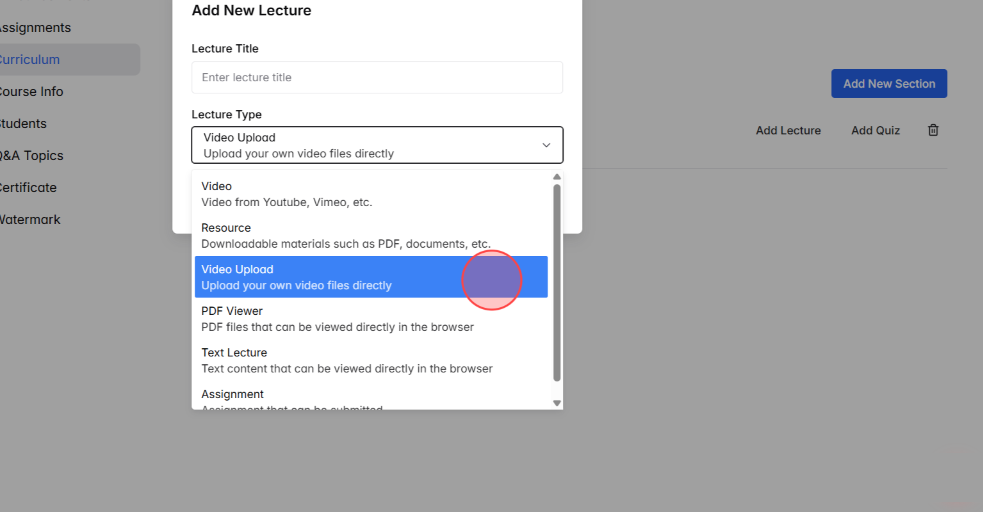
Task: Open the Assignments section in sidebar
Action: pyautogui.click(x=35, y=27)
